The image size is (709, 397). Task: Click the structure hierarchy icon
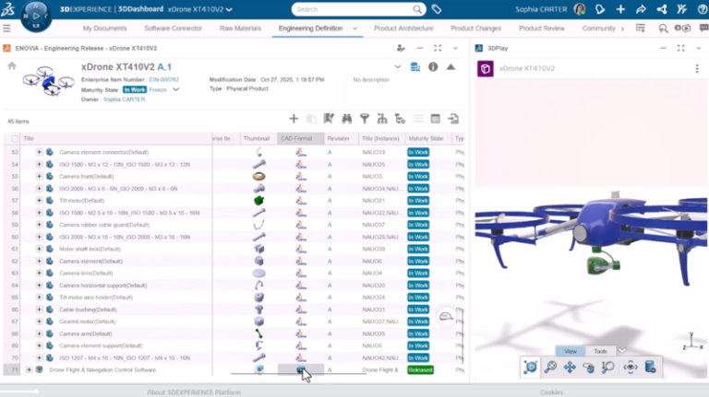[x=382, y=119]
